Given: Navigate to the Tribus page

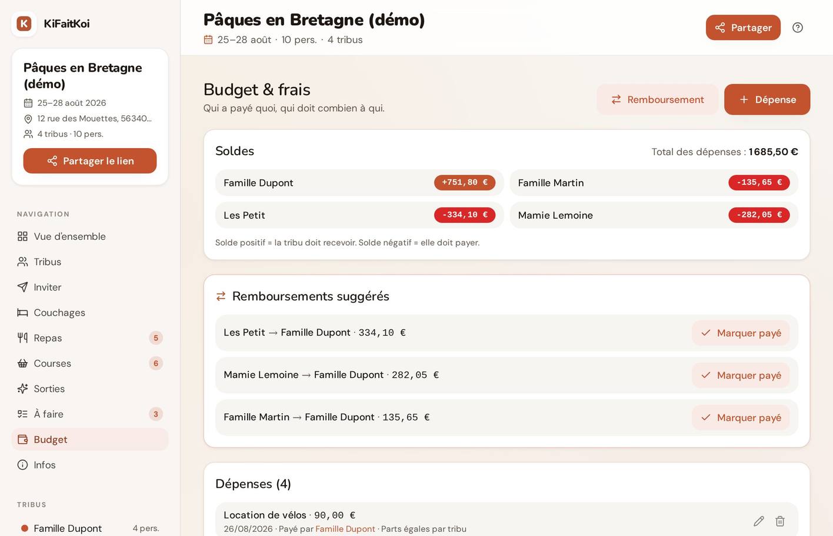Looking at the screenshot, I should point(90,262).
